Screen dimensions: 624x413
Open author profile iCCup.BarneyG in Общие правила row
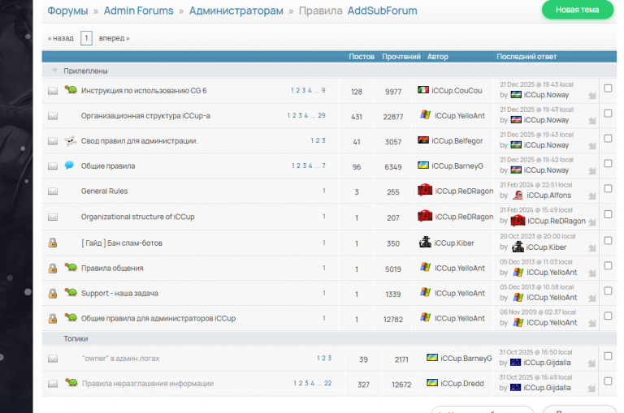point(457,166)
